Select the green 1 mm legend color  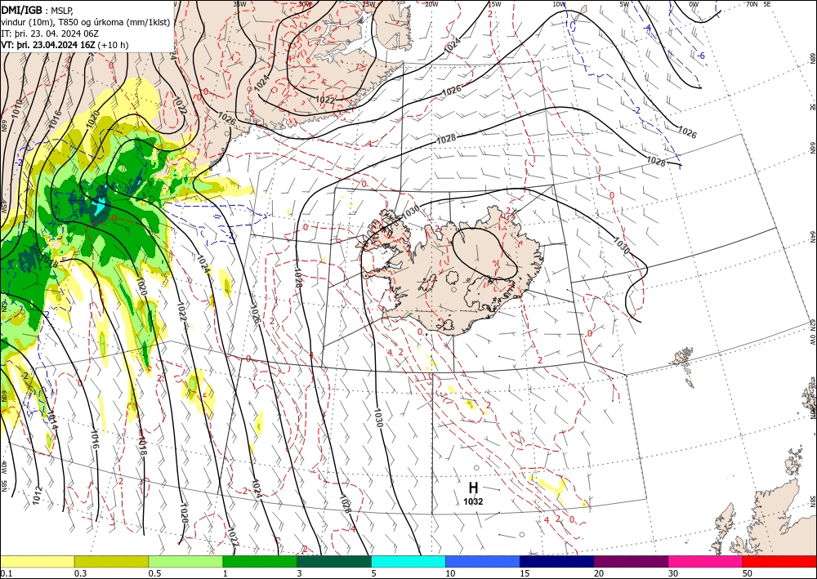pyautogui.click(x=260, y=561)
